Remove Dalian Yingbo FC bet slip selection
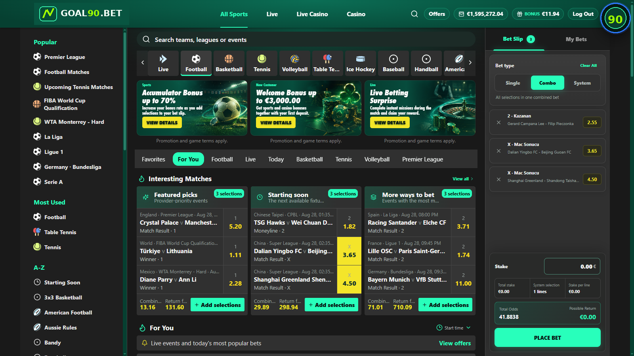 [x=498, y=151]
